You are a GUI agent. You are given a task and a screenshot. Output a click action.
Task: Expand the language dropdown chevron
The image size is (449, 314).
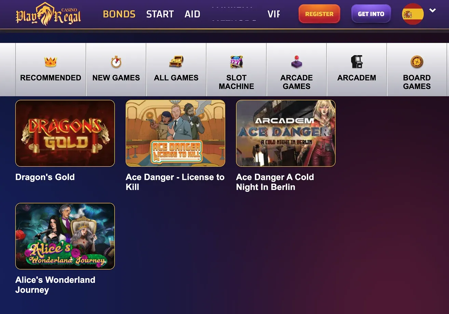coord(433,11)
